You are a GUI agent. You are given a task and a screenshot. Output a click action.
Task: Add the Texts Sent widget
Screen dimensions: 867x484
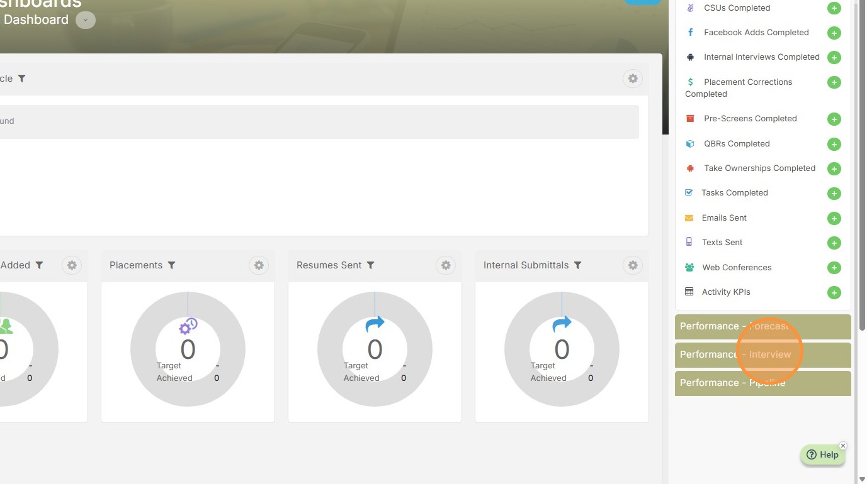pos(834,243)
